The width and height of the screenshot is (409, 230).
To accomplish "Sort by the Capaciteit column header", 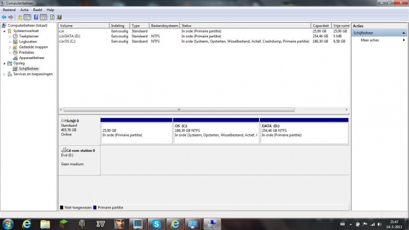I will point(321,26).
